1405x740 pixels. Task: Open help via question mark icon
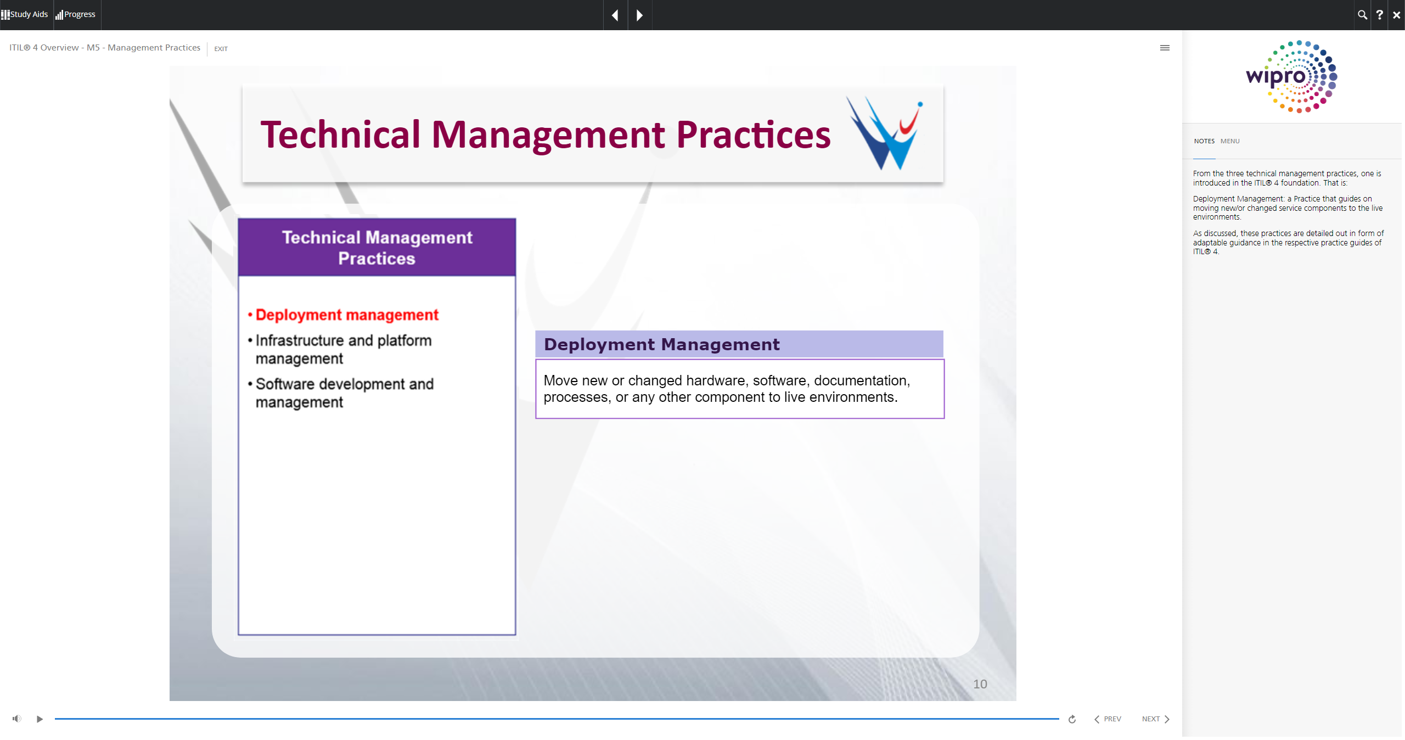point(1379,15)
